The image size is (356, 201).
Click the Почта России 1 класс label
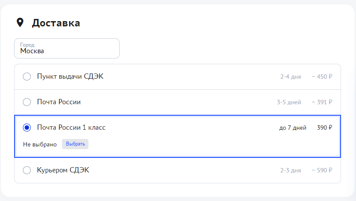point(71,128)
